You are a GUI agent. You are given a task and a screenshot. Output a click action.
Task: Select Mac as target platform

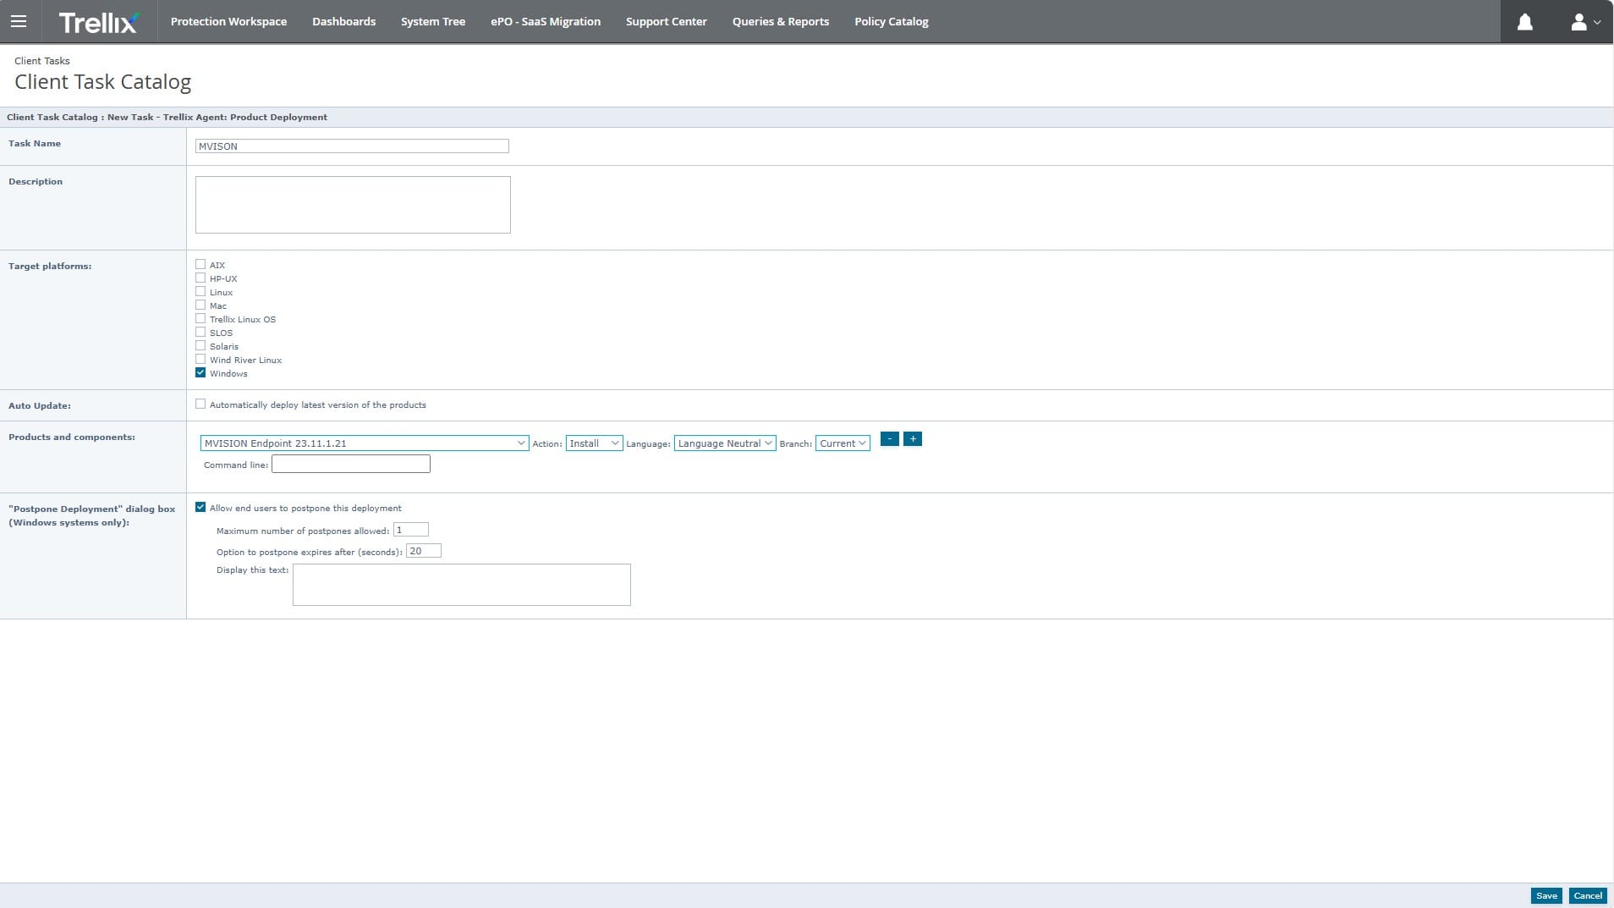click(200, 305)
